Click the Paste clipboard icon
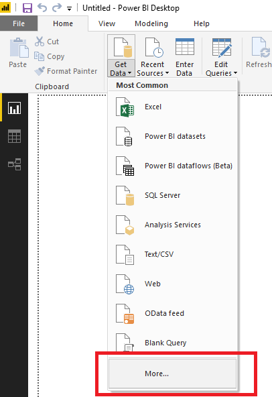 19,48
